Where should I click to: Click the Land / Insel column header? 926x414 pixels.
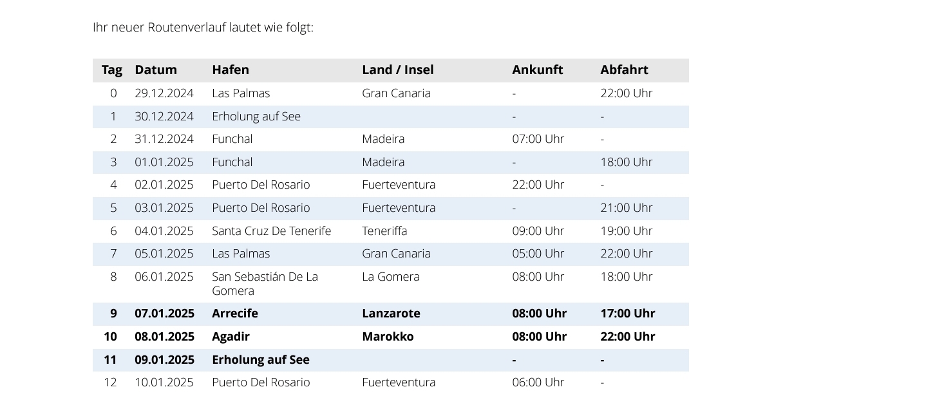[398, 70]
